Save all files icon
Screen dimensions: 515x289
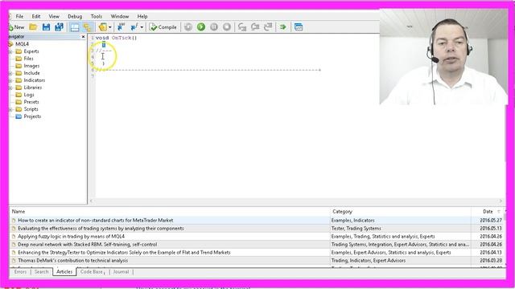59,27
